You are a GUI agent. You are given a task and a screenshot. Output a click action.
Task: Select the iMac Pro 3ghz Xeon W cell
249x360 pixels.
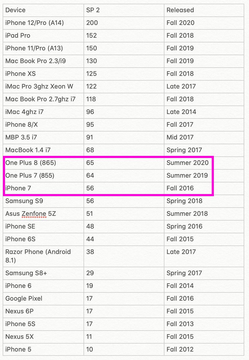click(39, 86)
